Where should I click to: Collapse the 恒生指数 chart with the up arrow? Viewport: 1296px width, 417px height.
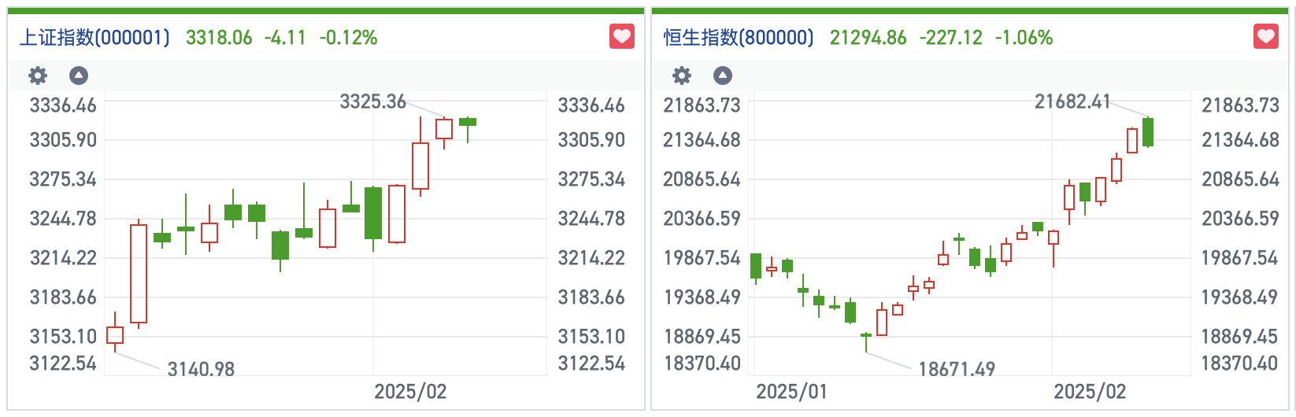(723, 76)
